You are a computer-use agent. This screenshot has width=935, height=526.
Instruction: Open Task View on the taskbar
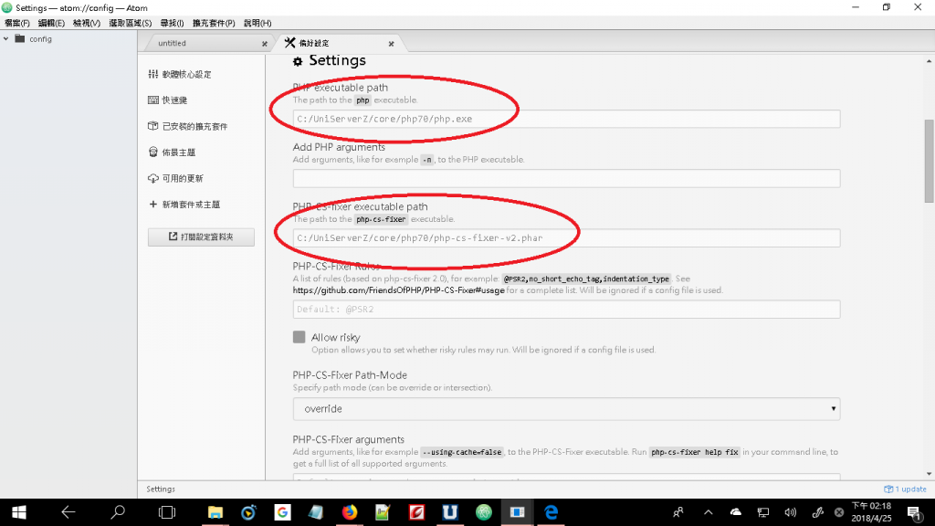(x=167, y=512)
